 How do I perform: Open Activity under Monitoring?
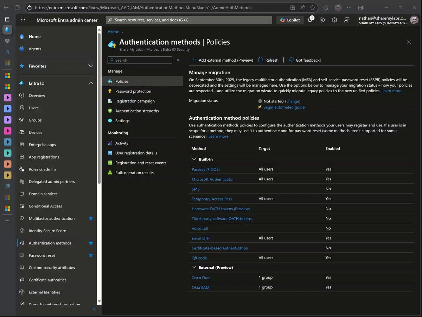click(122, 143)
